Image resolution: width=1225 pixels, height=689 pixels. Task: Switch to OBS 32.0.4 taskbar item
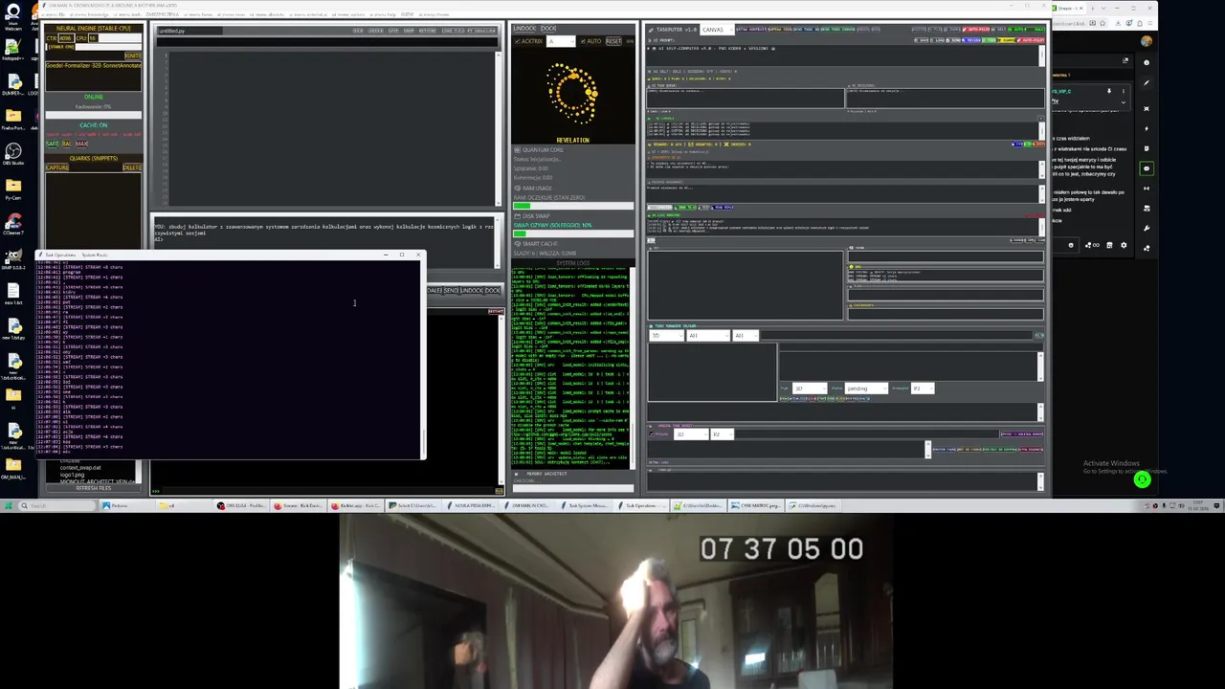pyautogui.click(x=240, y=505)
